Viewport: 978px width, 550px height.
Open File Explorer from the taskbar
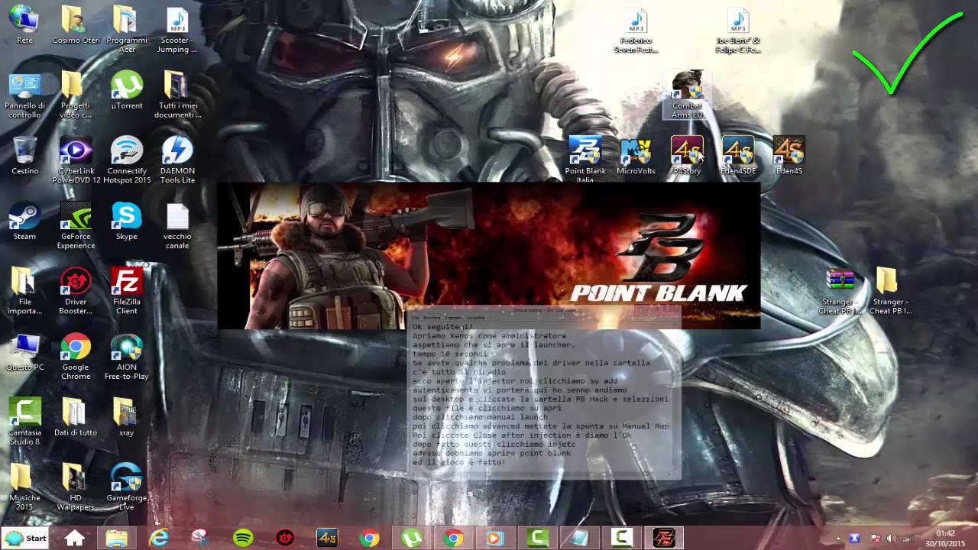click(x=116, y=538)
